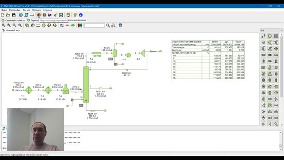Click the log panel vertical scrollbar

280,141
